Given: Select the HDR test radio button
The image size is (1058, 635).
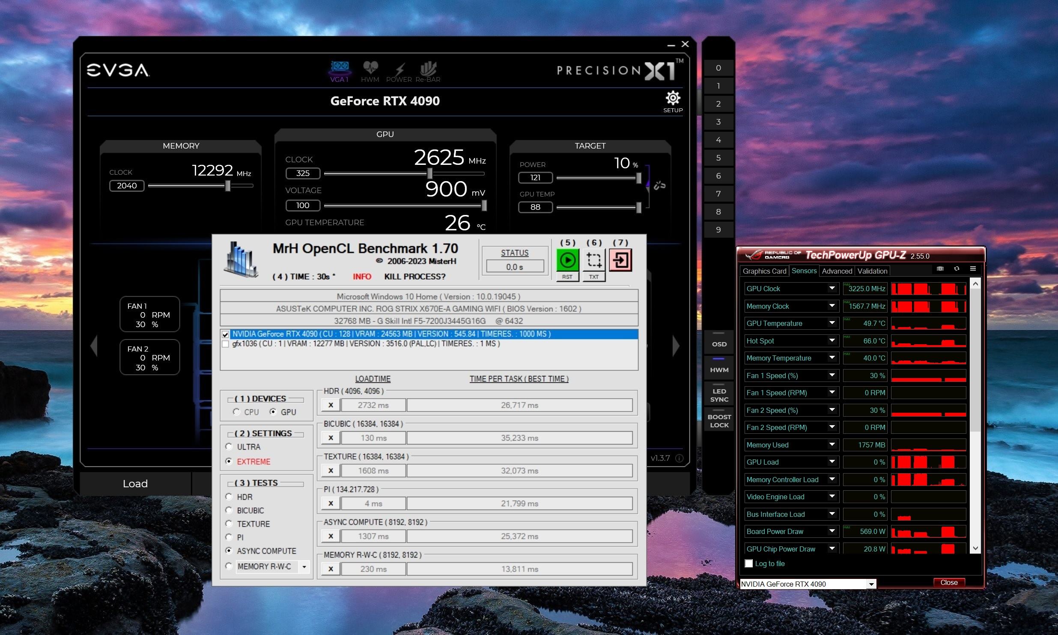Looking at the screenshot, I should (229, 497).
